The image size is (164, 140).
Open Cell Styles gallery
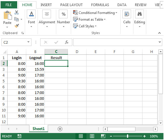coord(85,26)
